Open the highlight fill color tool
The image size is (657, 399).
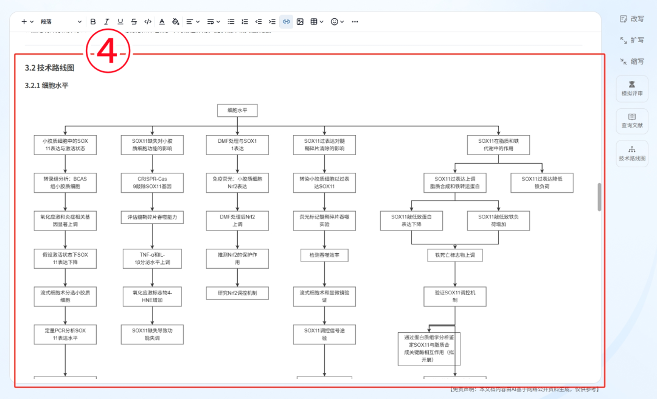click(x=176, y=22)
